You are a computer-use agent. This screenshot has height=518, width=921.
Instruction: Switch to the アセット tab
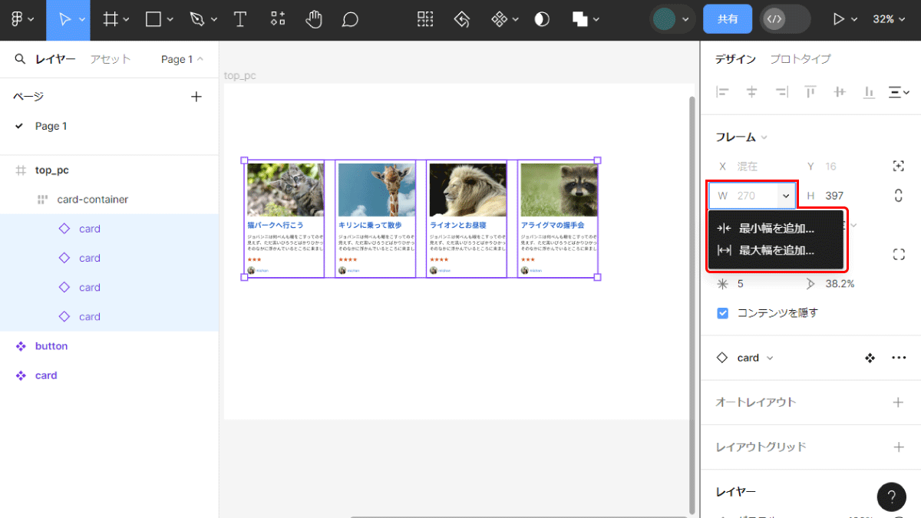click(111, 59)
